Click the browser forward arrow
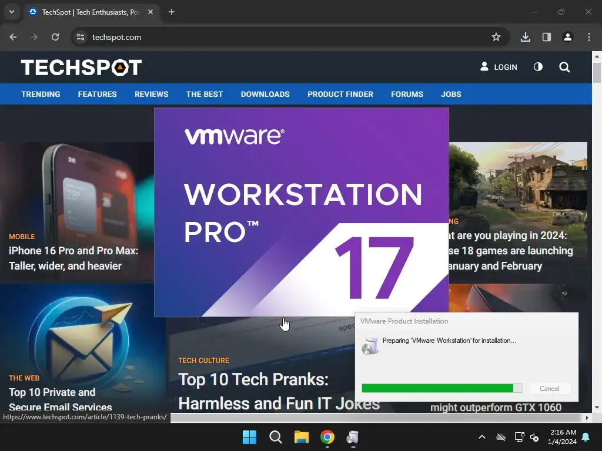Image resolution: width=602 pixels, height=451 pixels. (x=34, y=37)
